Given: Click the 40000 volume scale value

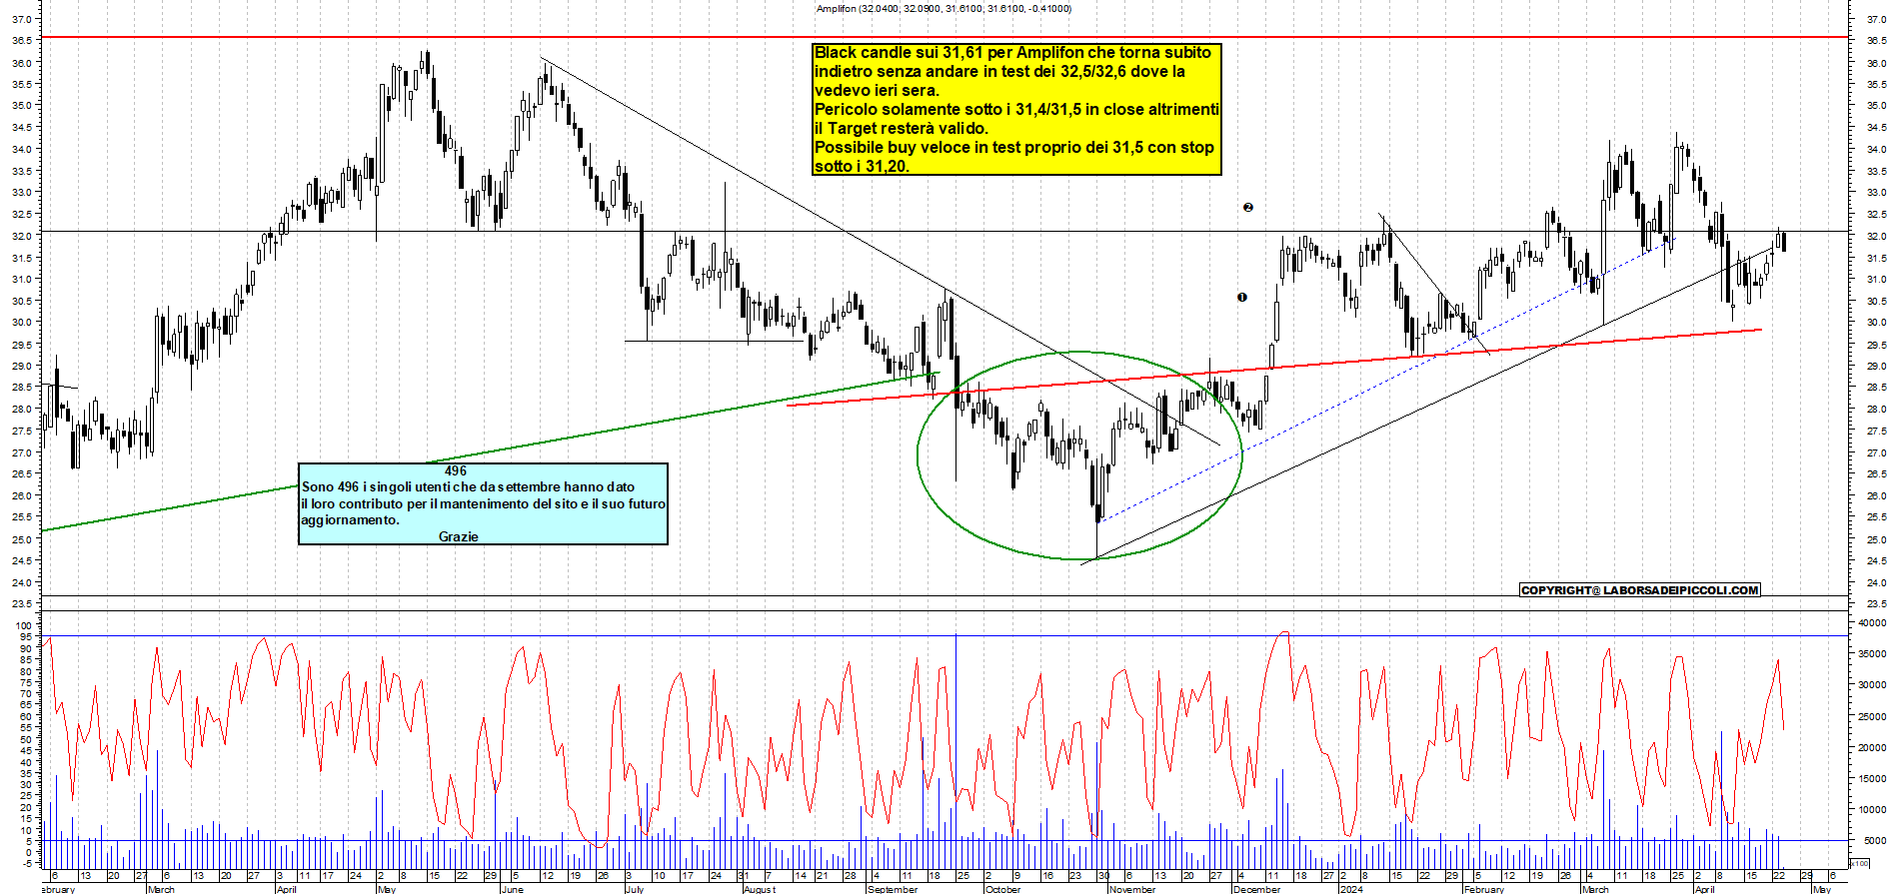Looking at the screenshot, I should click(x=1872, y=623).
